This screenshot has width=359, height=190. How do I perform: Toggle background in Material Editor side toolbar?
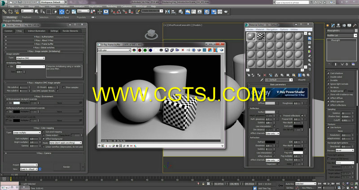(310, 43)
